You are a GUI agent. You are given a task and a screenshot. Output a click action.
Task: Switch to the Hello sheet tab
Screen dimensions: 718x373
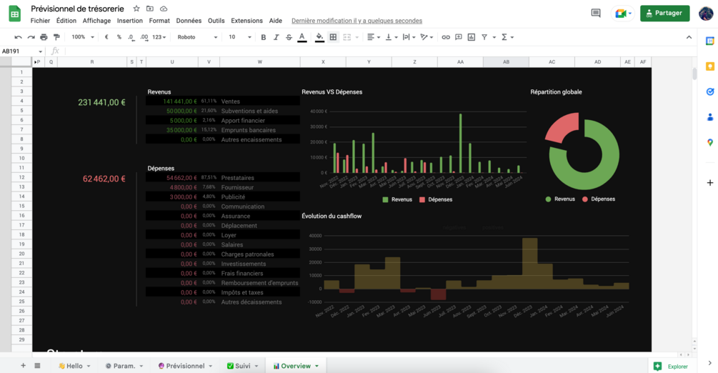pos(74,366)
